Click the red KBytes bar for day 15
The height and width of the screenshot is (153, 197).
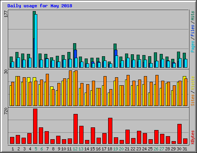[93, 136]
